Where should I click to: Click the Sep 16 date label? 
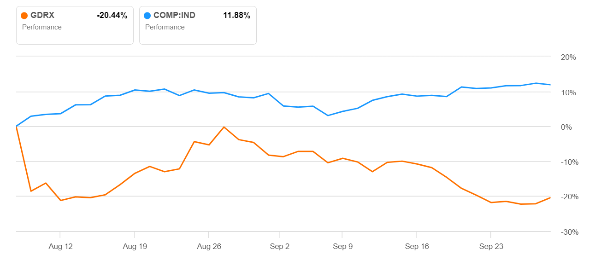(x=417, y=247)
